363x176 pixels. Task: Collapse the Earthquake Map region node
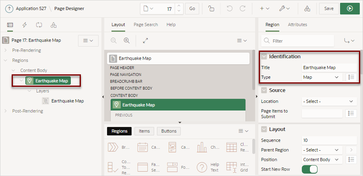[x=21, y=81]
